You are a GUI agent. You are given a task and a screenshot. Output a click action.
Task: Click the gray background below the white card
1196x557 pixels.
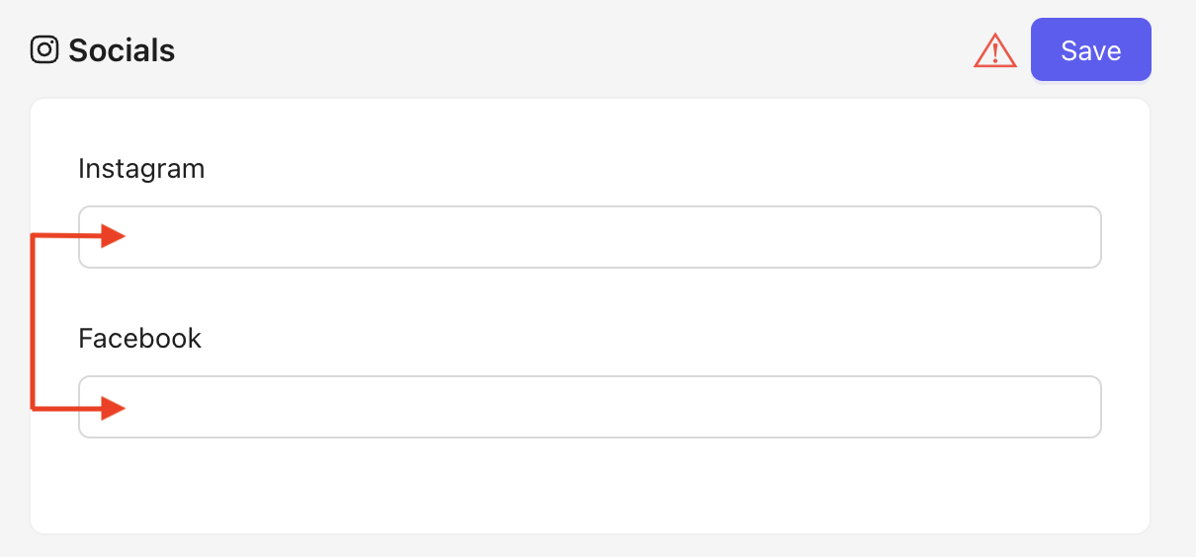tap(589, 546)
